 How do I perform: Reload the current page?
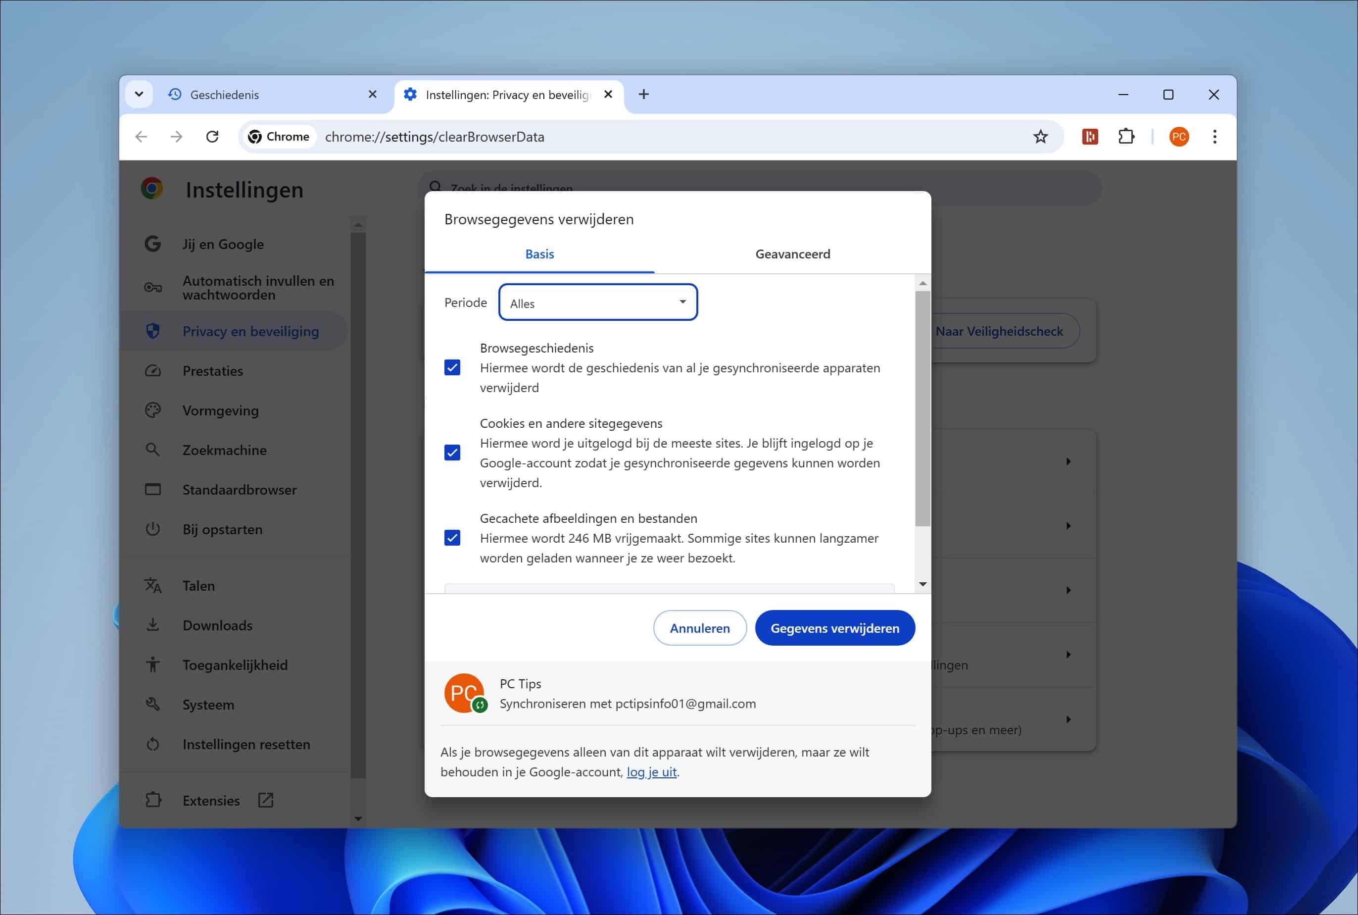tap(213, 136)
